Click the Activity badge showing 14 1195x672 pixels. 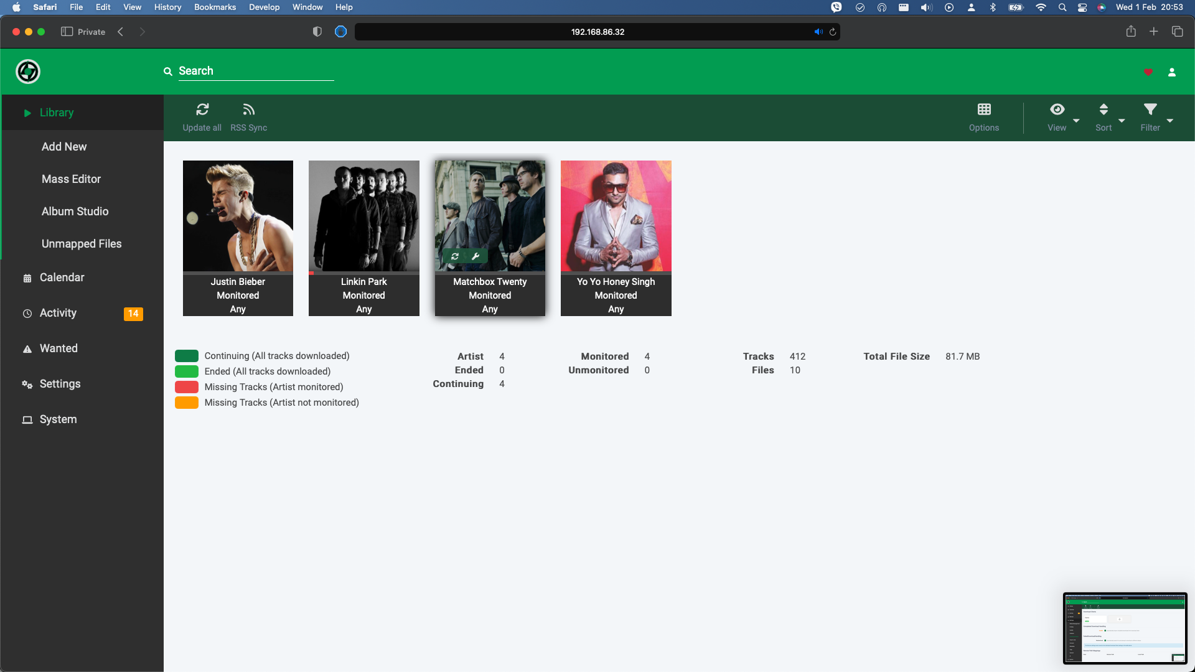(133, 314)
